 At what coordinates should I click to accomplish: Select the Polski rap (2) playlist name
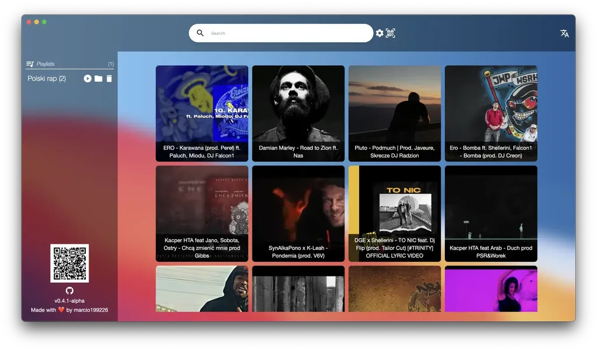pos(47,79)
